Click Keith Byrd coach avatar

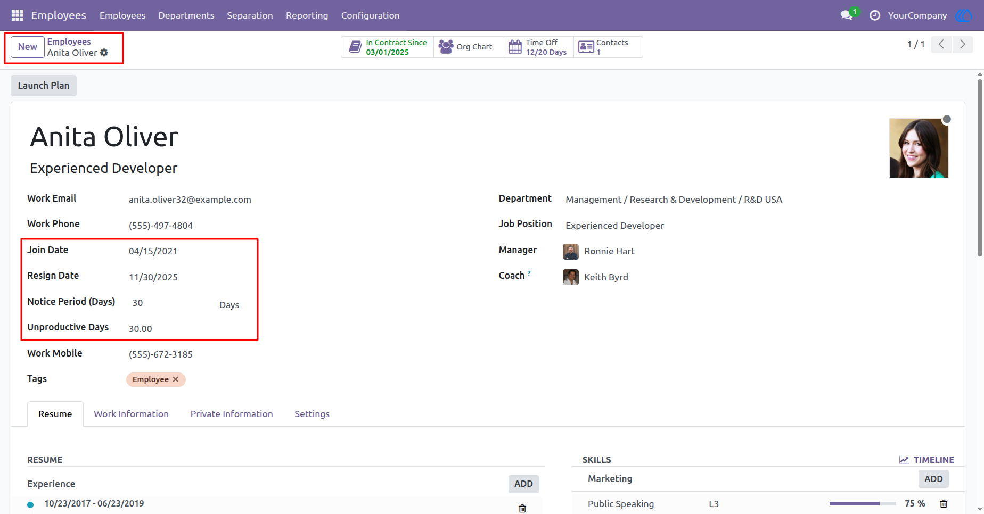571,277
